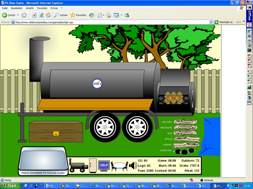
Task: Open the address bar dropdown list
Action: pos(211,22)
